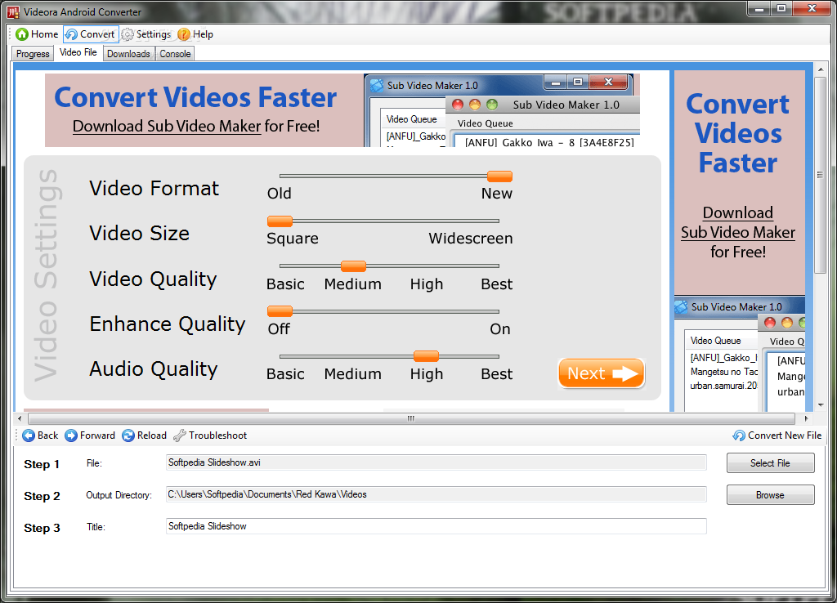Click the Enhance Quality slider handle
Screen dimensions: 837x603
pyautogui.click(x=280, y=311)
